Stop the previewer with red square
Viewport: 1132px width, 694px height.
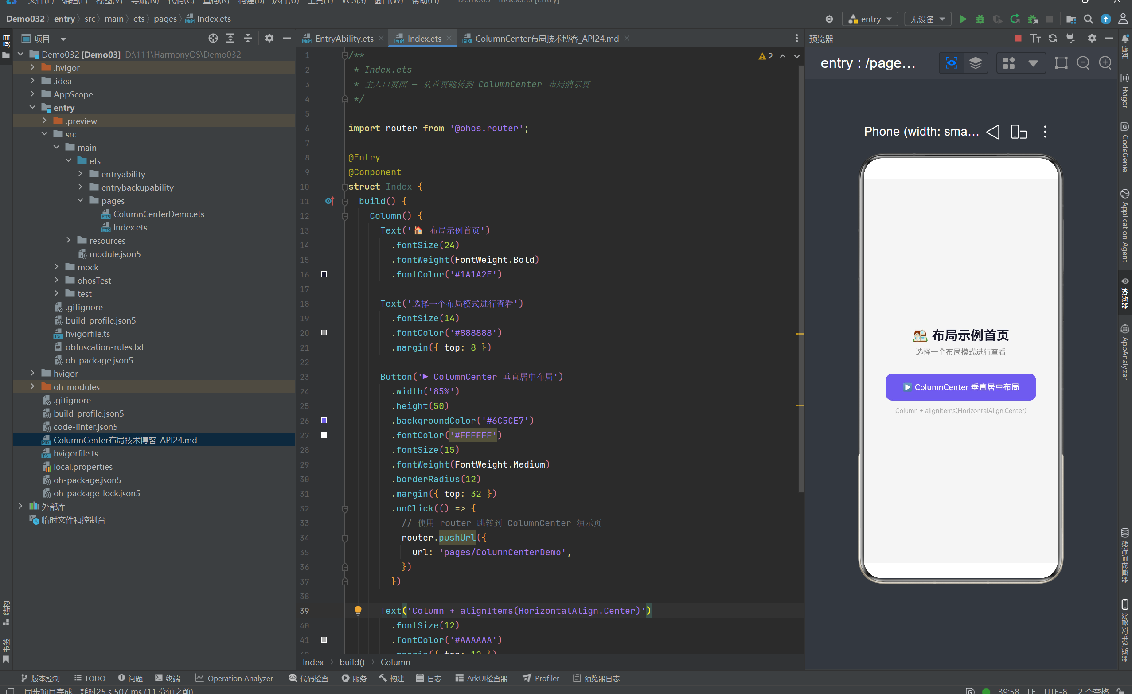1018,38
